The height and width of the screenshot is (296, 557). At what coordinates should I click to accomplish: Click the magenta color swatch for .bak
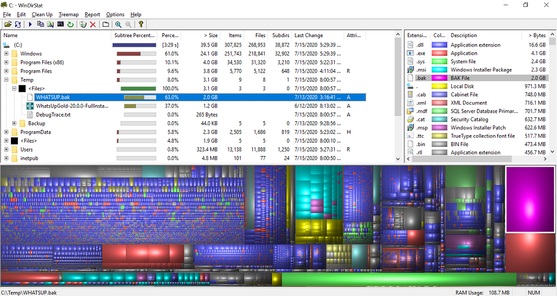click(x=439, y=78)
